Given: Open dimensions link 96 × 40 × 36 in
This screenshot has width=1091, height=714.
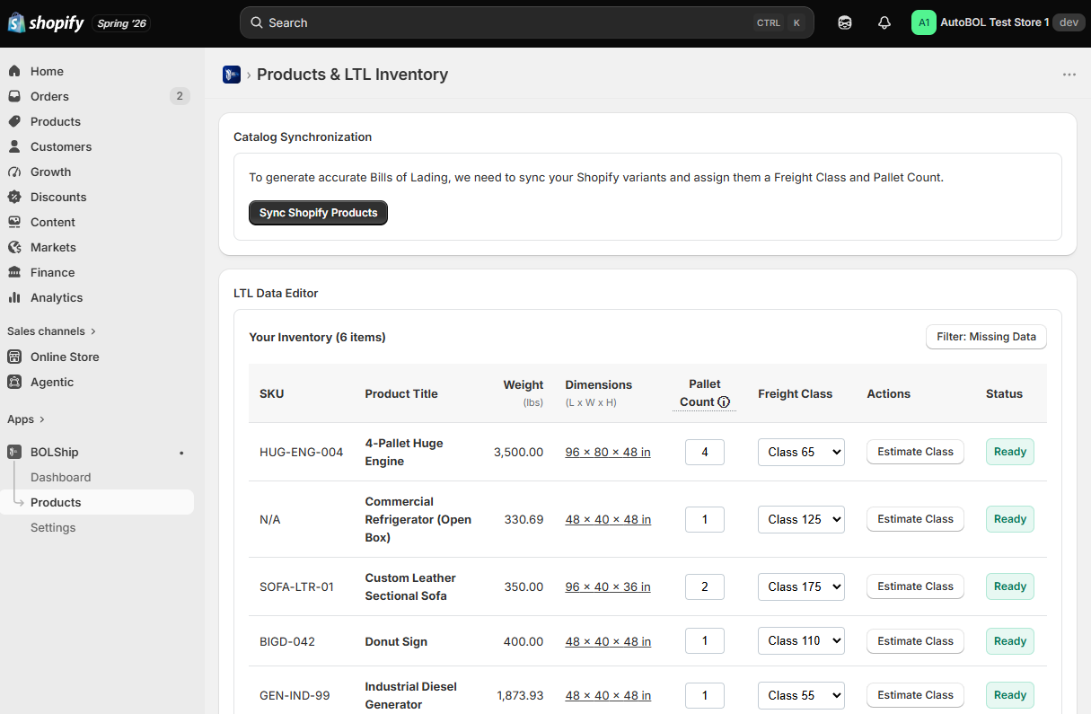Looking at the screenshot, I should click(608, 586).
